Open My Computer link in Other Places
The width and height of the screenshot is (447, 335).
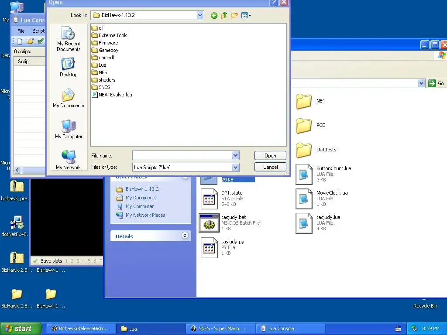point(139,206)
